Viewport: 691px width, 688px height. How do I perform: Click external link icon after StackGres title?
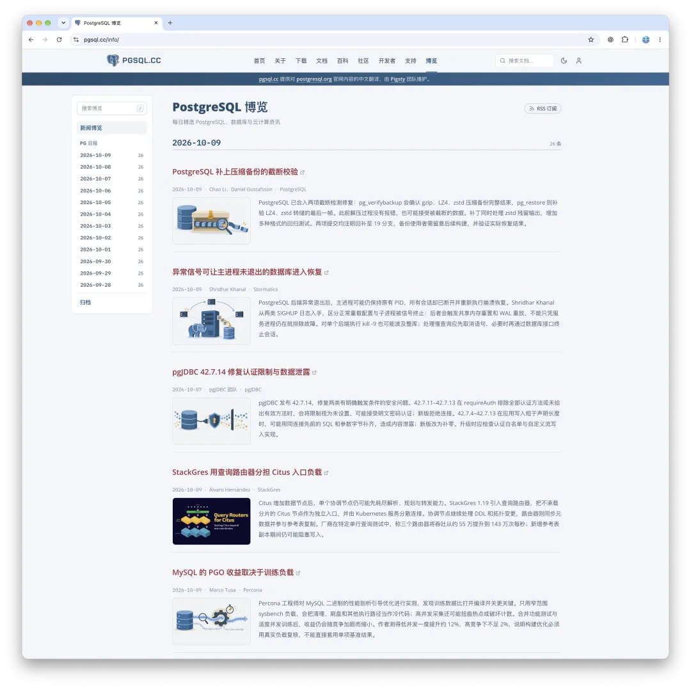[326, 472]
